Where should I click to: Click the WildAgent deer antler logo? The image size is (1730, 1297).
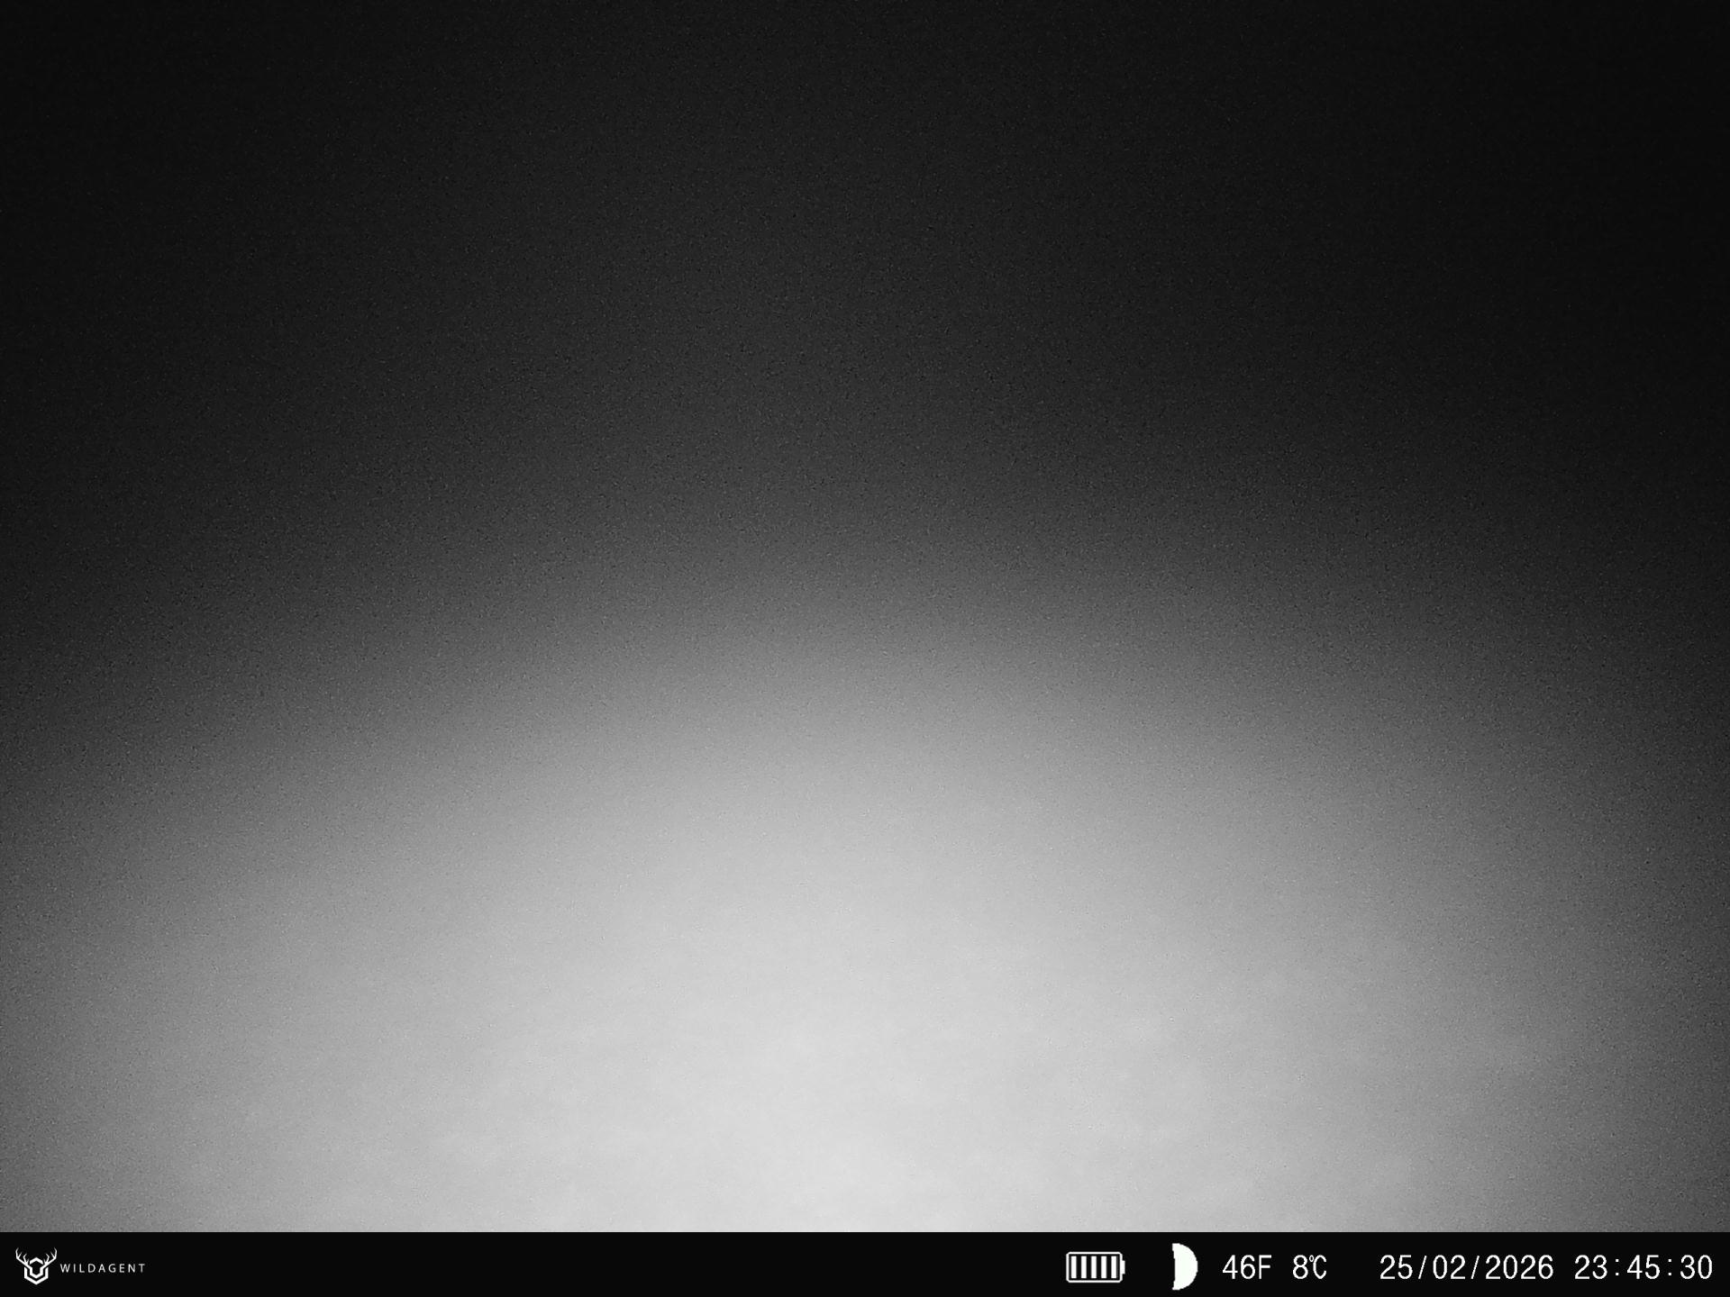36,1266
